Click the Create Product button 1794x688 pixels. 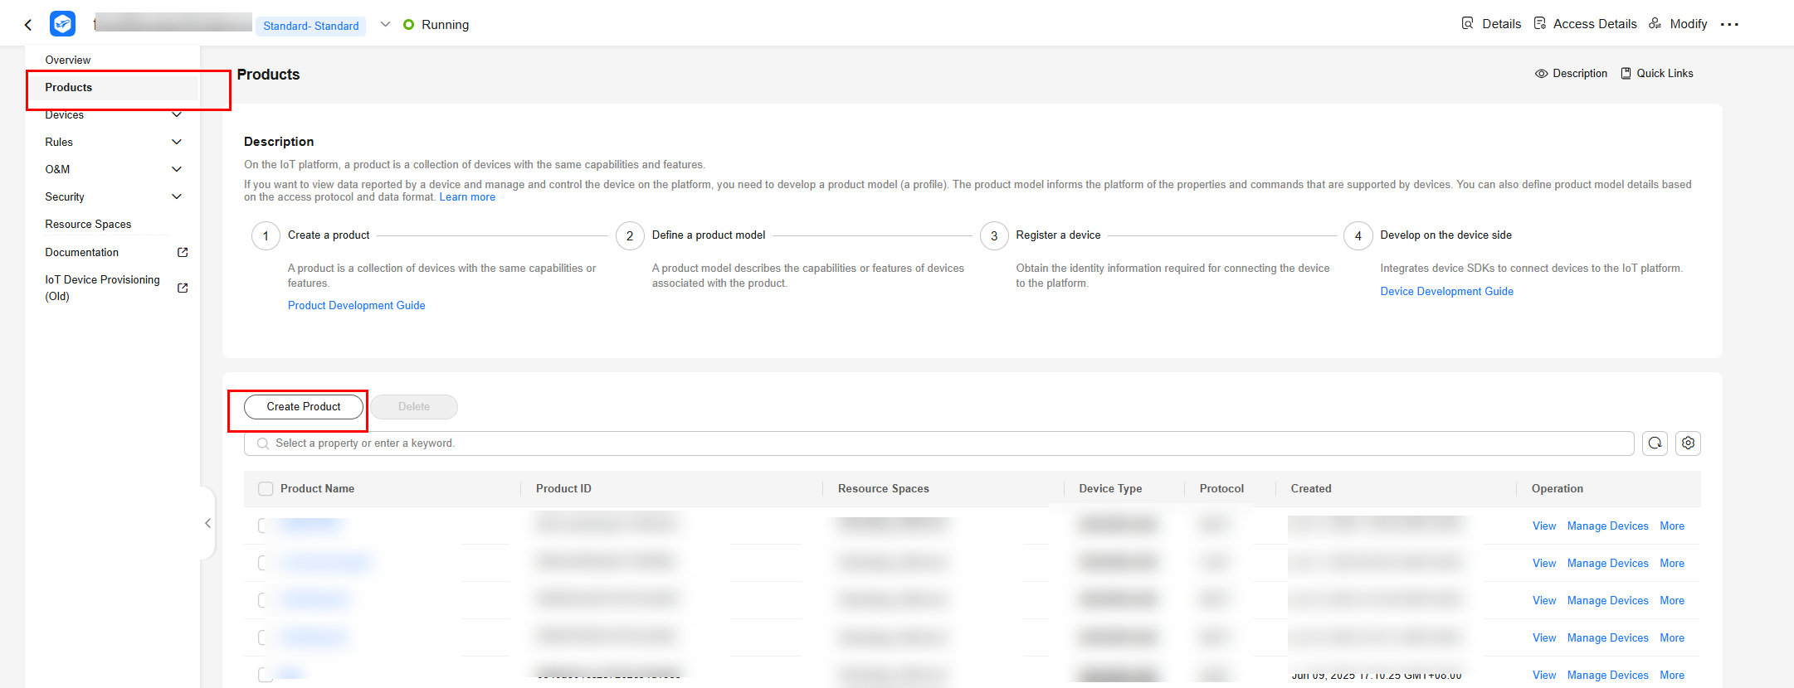coord(304,407)
